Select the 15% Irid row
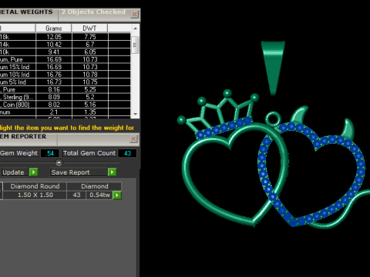 65,67
